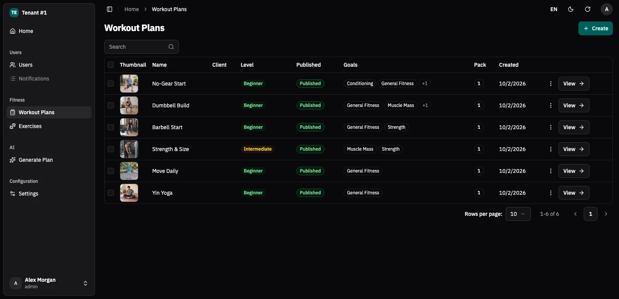The width and height of the screenshot is (619, 299).
Task: Check the Move Daily row checkbox
Action: pos(111,171)
